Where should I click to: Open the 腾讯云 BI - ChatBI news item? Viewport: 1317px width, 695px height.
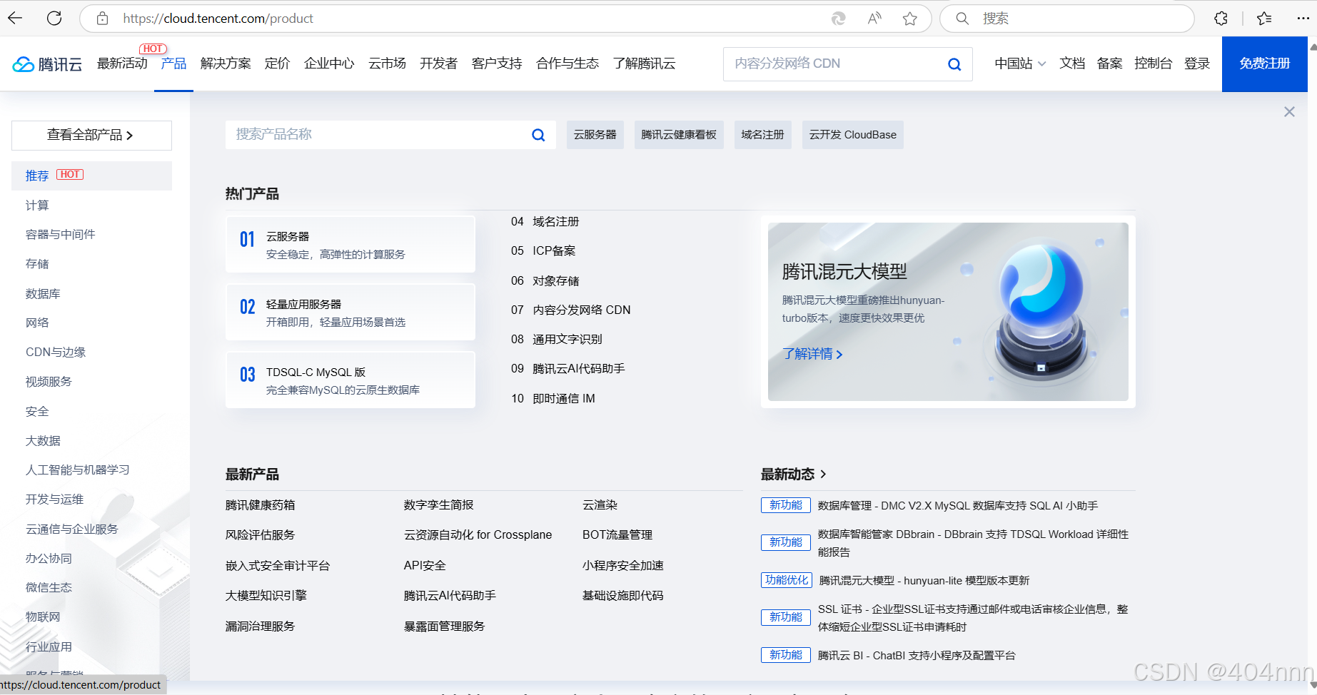(917, 656)
